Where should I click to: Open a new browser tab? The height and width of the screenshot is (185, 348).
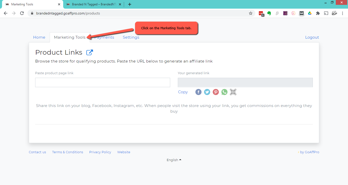point(130,4)
